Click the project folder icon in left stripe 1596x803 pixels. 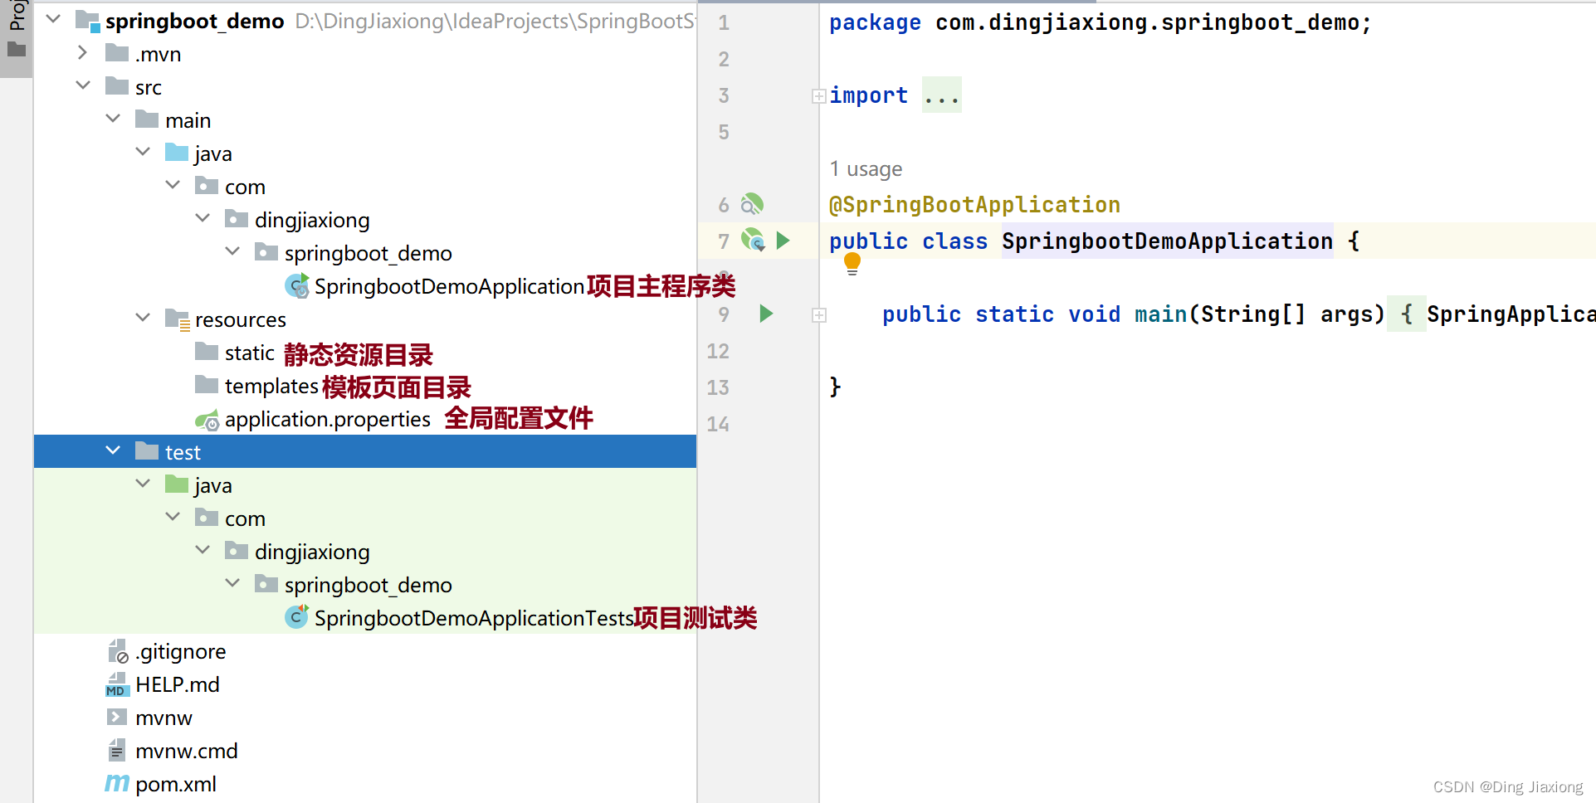coord(17,50)
